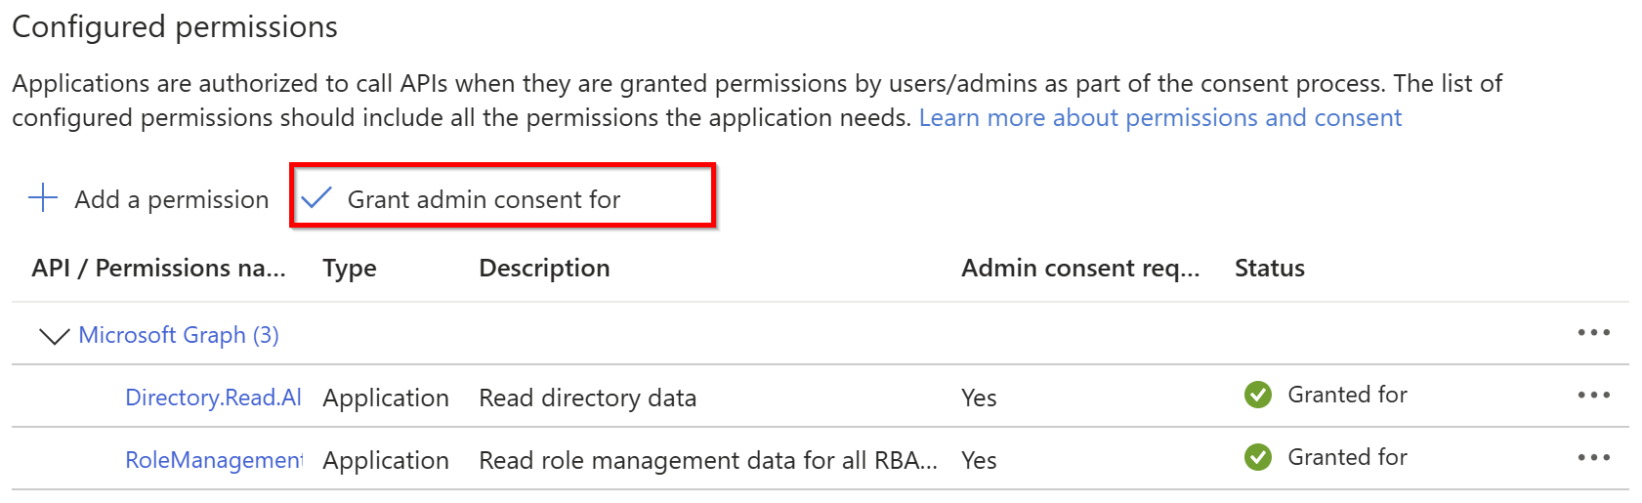Click the Status column header
Image resolution: width=1642 pixels, height=503 pixels.
pyautogui.click(x=1270, y=268)
